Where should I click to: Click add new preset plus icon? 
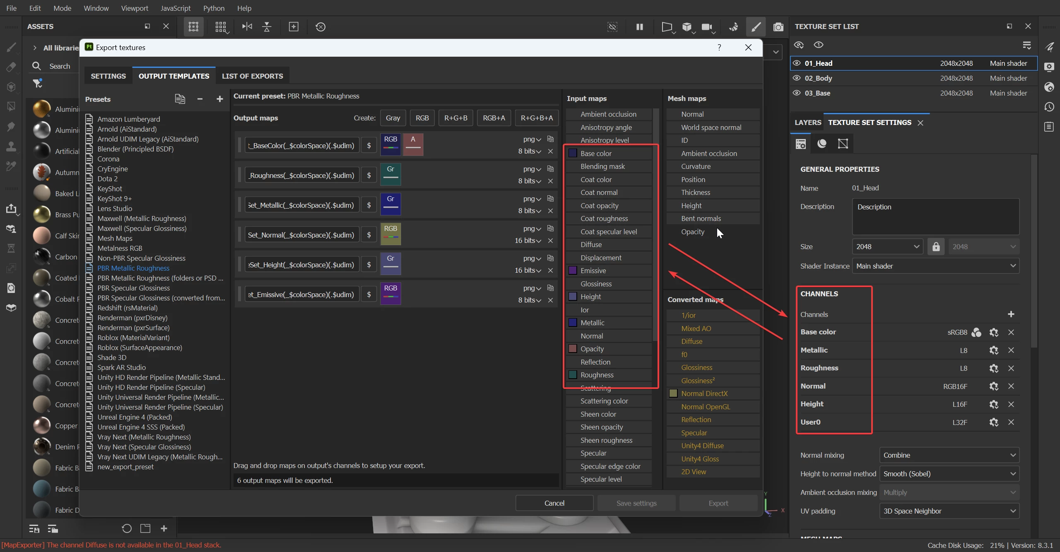click(220, 99)
